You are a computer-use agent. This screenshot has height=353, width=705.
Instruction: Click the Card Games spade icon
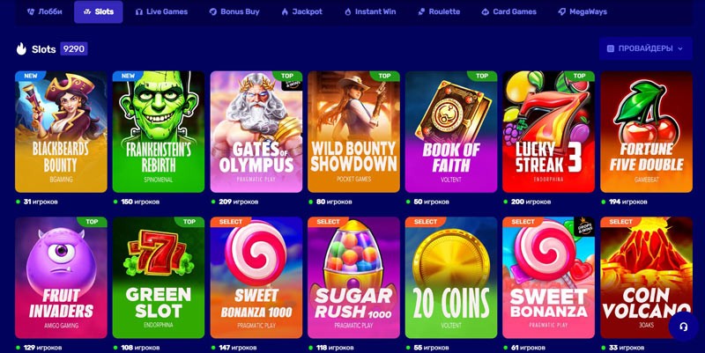486,12
